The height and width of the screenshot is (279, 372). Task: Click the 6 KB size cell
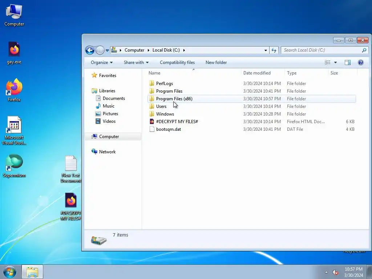point(350,121)
